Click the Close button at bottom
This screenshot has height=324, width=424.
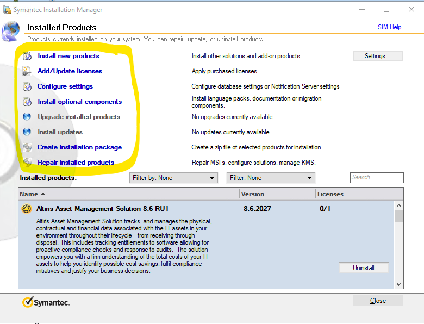pos(378,301)
